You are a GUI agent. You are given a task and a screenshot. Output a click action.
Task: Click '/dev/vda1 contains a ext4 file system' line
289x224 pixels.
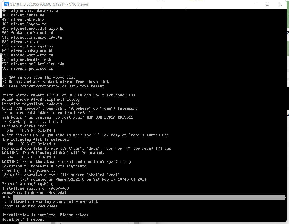(61, 175)
